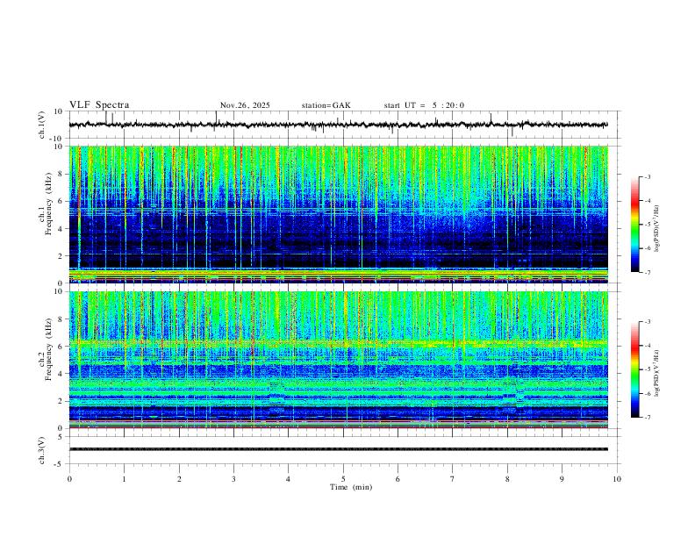The width and height of the screenshot is (695, 537).
Task: Click the "VLF Spectra" plot title
Action: (99, 105)
